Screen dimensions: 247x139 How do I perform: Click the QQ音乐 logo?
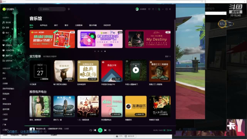pyautogui.click(x=8, y=9)
